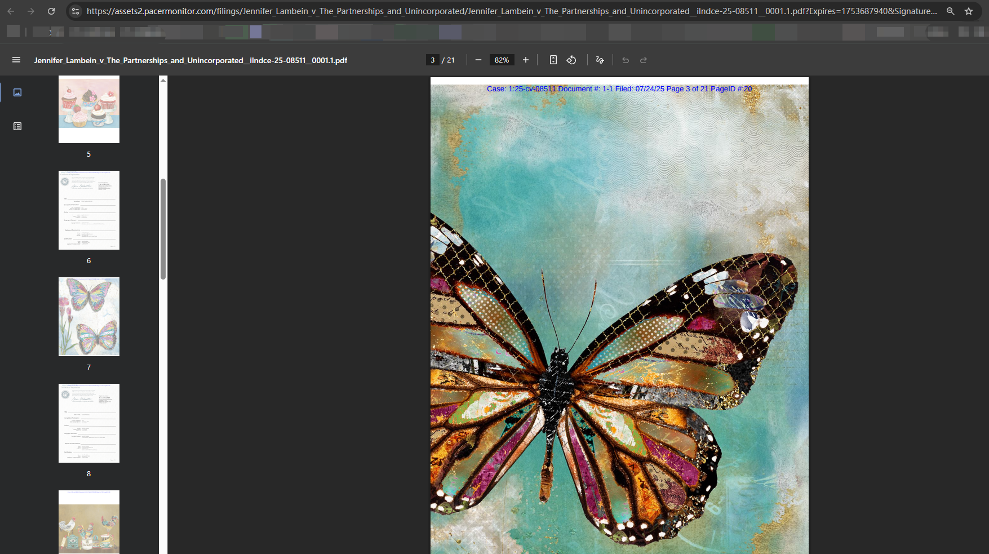Reload the page with browser refresh
Viewport: 989px width, 554px height.
coord(51,11)
